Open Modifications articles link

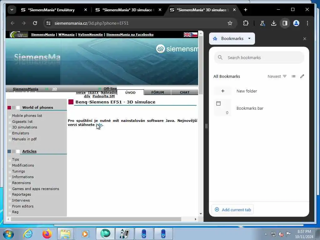[x=23, y=165]
